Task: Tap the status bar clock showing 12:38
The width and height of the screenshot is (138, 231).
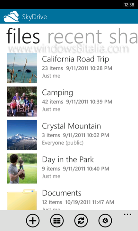Action: tap(129, 5)
